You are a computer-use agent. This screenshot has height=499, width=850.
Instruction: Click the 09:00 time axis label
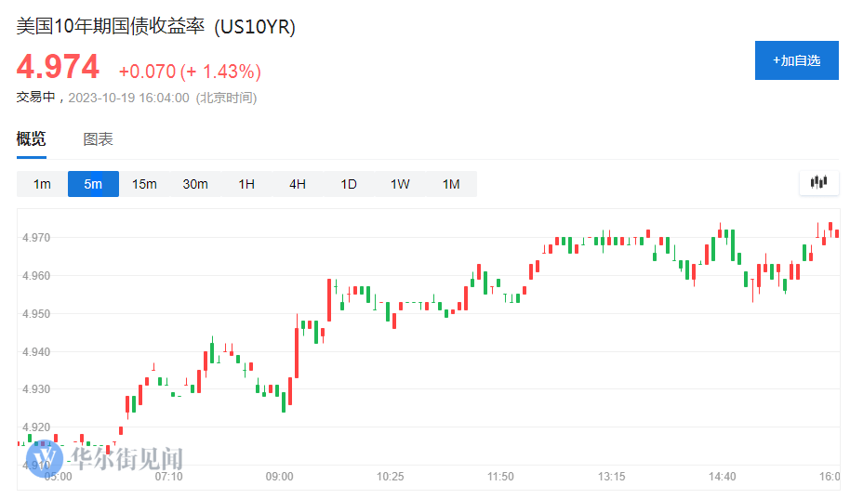pyautogui.click(x=279, y=477)
